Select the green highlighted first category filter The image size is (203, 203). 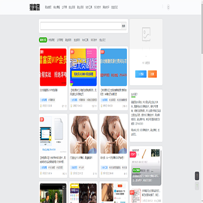click(43, 40)
